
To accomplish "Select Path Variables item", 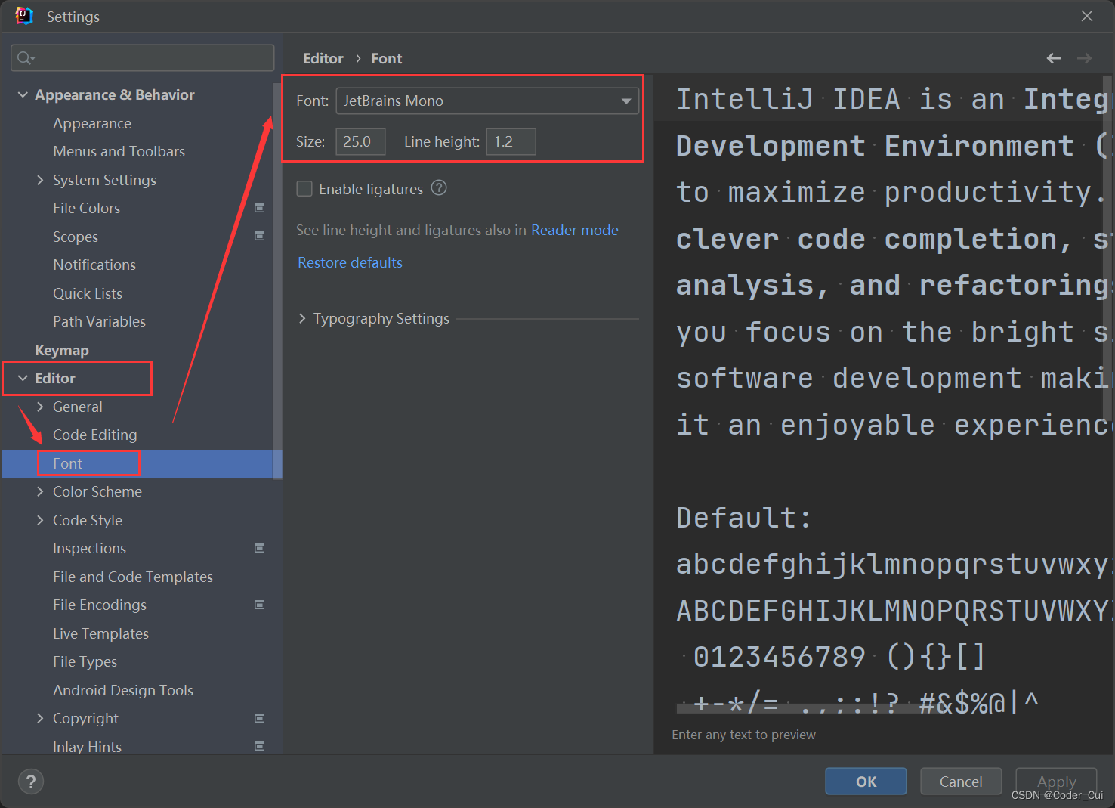I will (99, 321).
